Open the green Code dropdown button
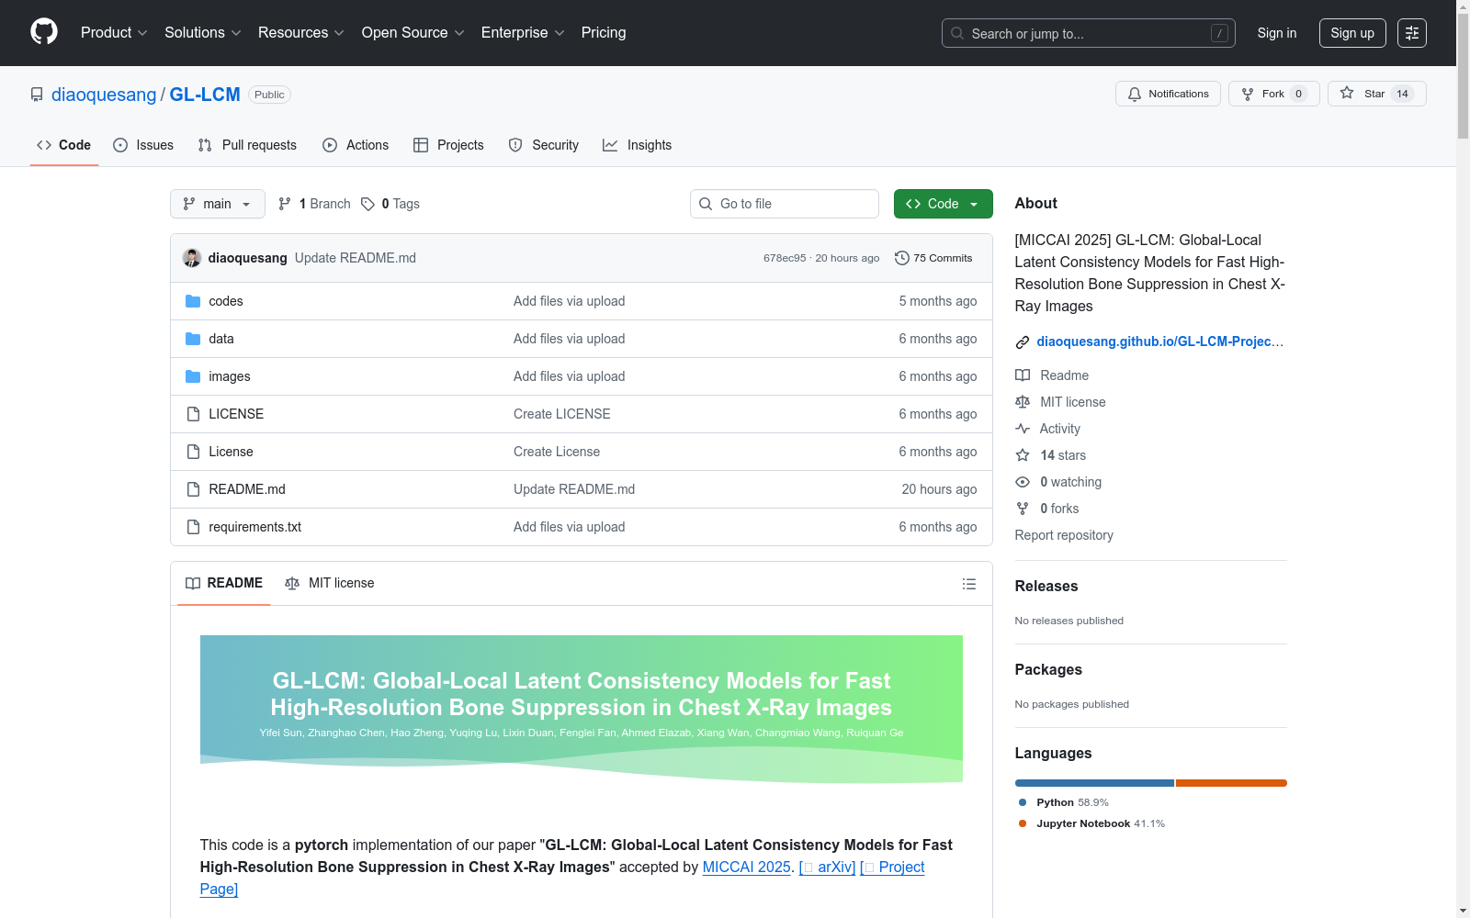The image size is (1470, 918). pos(944,204)
